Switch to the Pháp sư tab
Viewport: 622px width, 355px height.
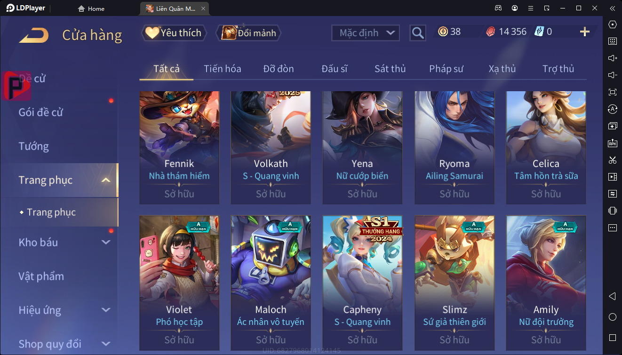pyautogui.click(x=446, y=69)
